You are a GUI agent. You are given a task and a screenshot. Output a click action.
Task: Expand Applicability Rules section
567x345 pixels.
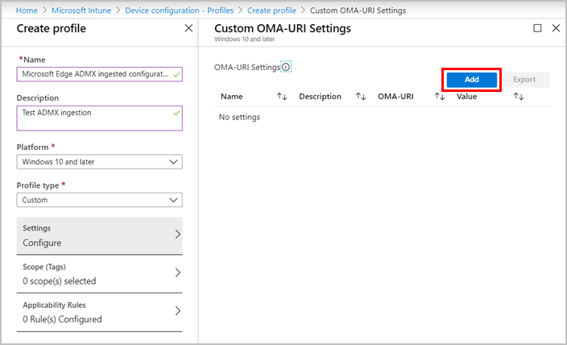[99, 312]
